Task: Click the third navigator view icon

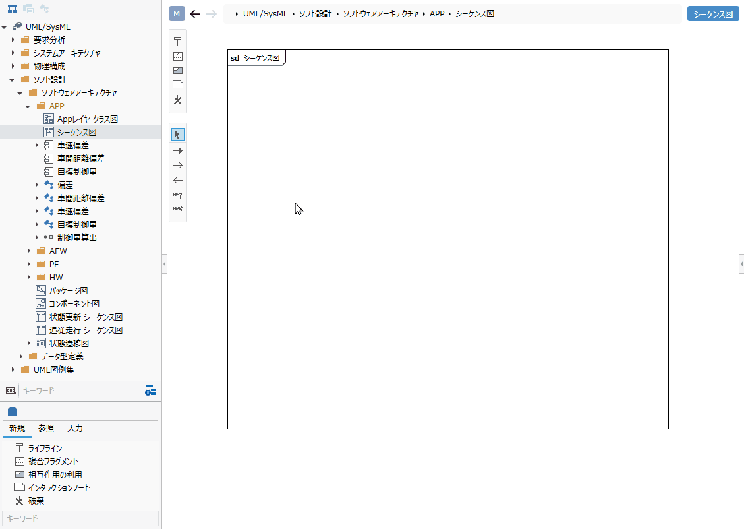Action: pyautogui.click(x=43, y=9)
